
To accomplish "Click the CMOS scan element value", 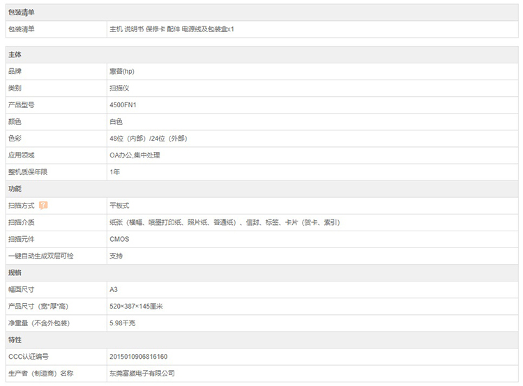I will click(119, 239).
